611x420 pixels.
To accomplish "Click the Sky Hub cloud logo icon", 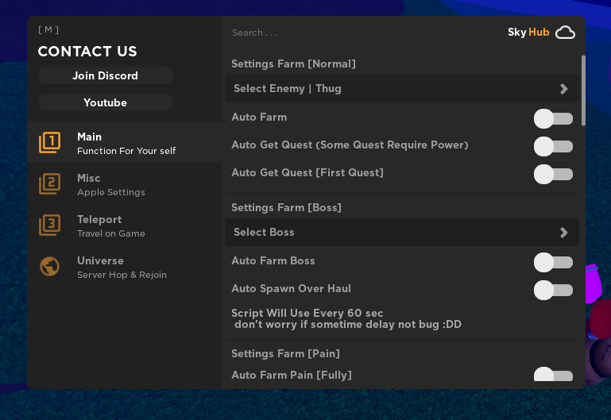I will coord(565,33).
